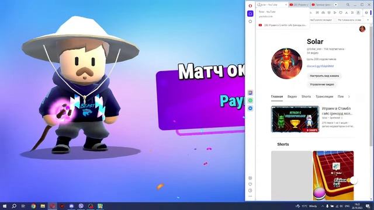This screenshot has width=374, height=210.
Task: Click the sidebar icon above WhatsApp
Action: [x=250, y=93]
